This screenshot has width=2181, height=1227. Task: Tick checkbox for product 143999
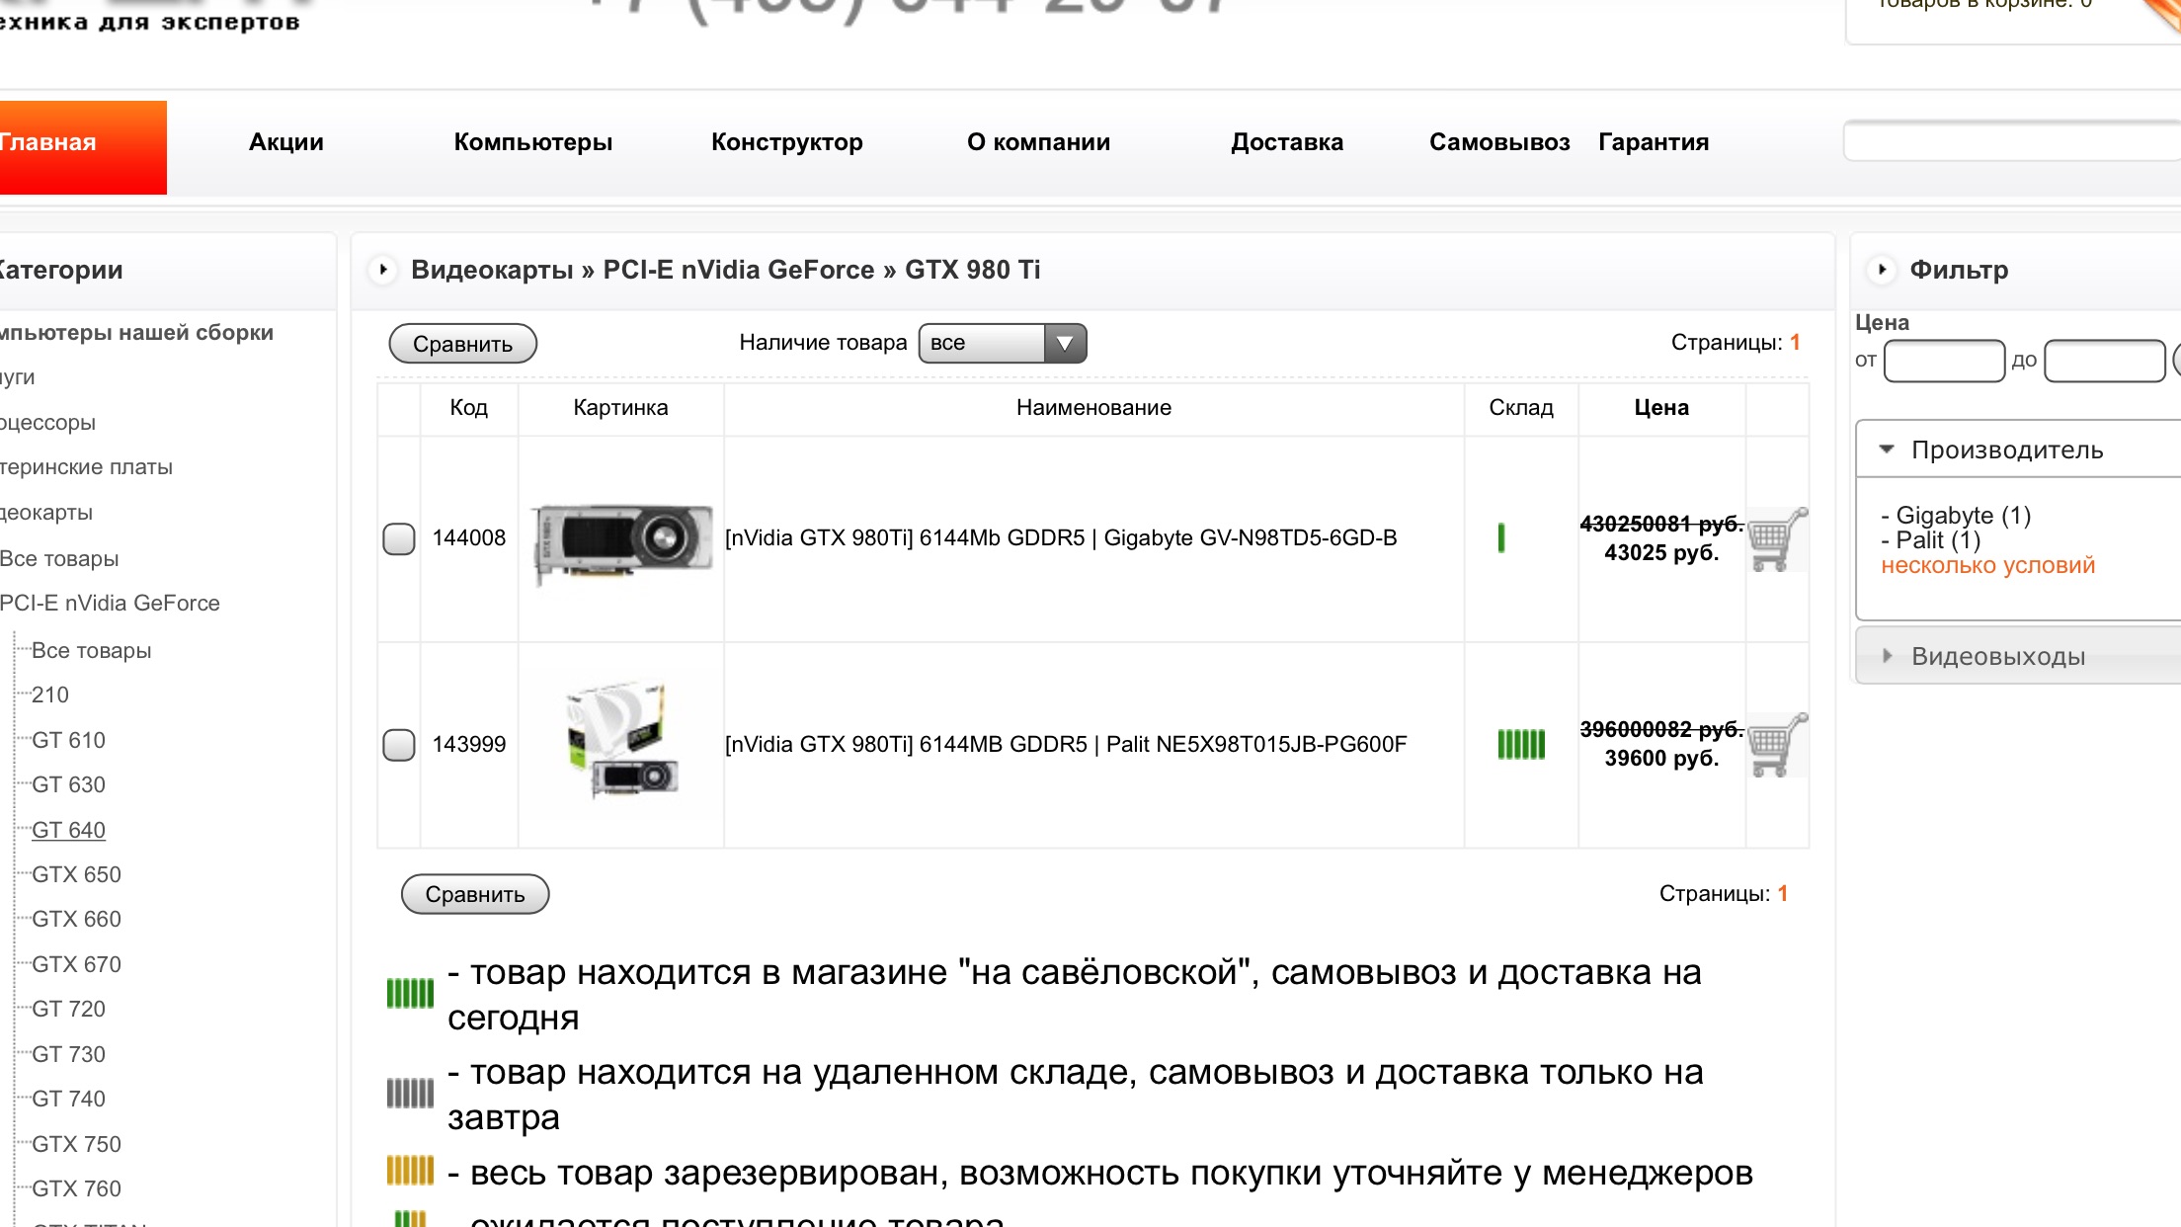[399, 744]
